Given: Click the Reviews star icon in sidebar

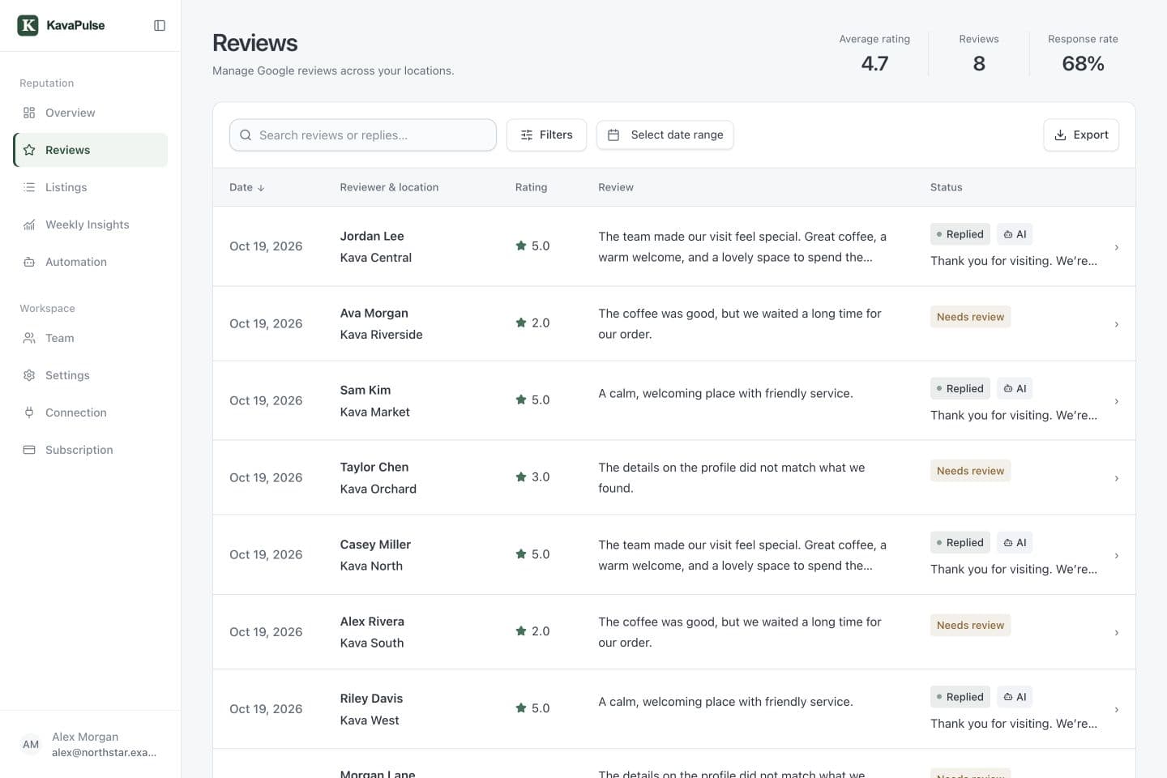Looking at the screenshot, I should (29, 150).
